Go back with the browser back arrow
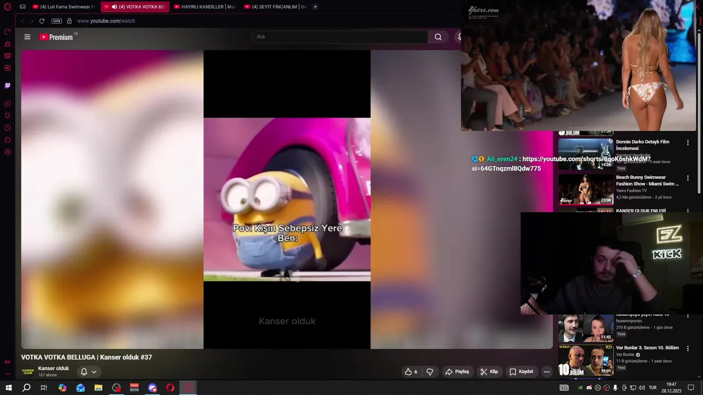The height and width of the screenshot is (395, 703). point(22,21)
